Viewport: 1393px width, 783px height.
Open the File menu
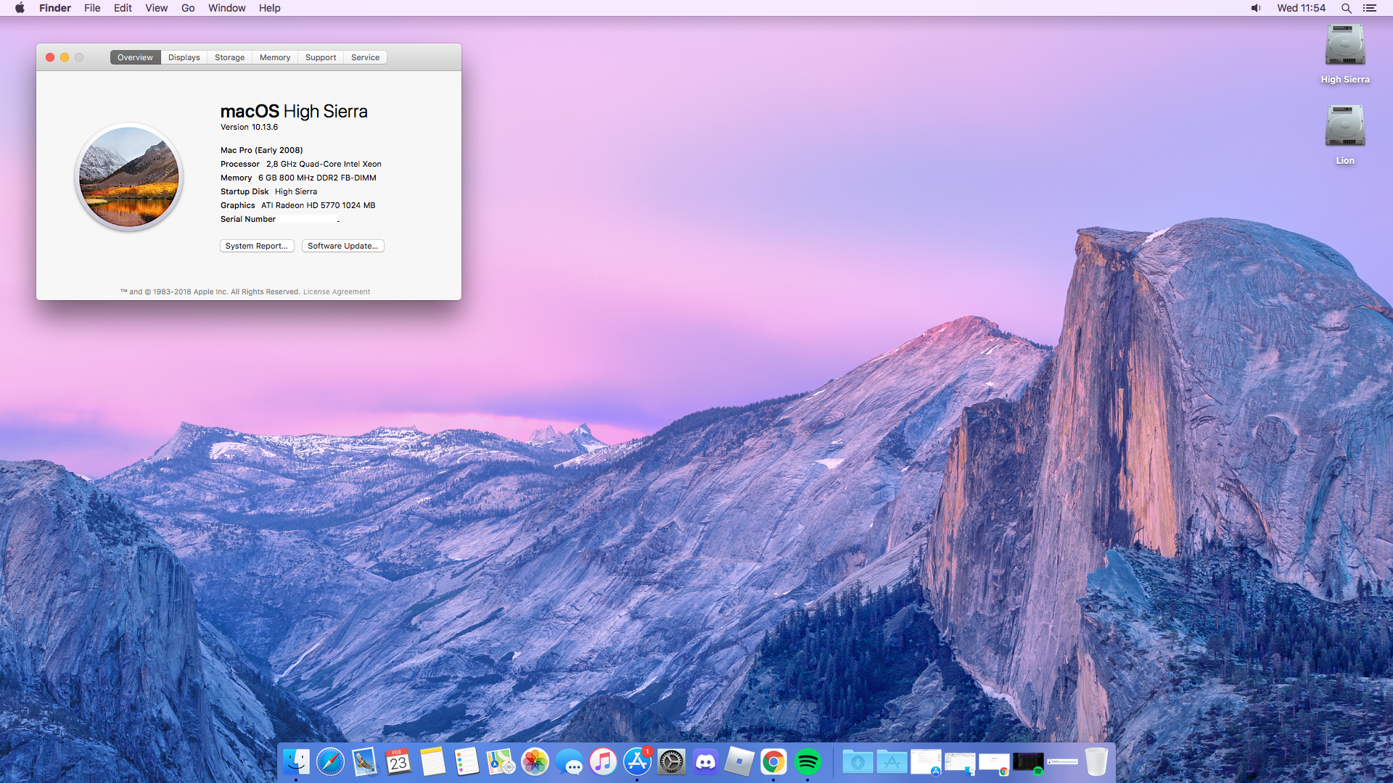[92, 8]
